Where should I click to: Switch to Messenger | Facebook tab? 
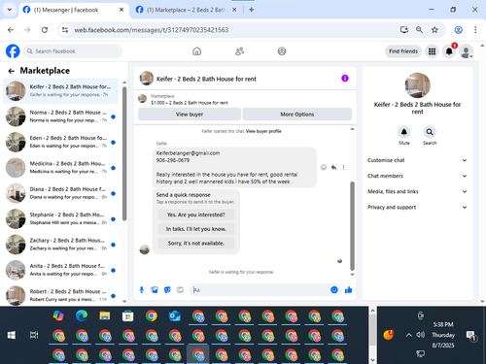73,10
